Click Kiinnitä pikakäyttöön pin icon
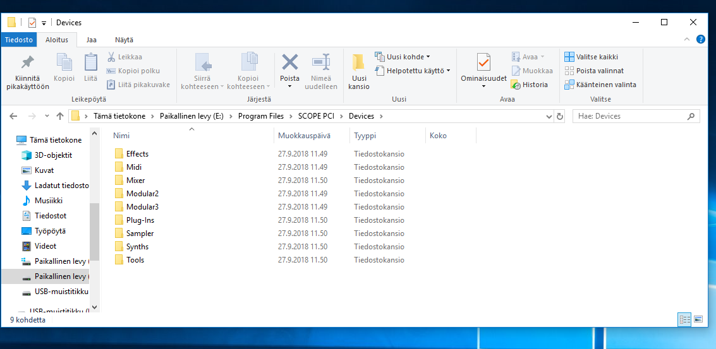716x349 pixels. click(28, 62)
